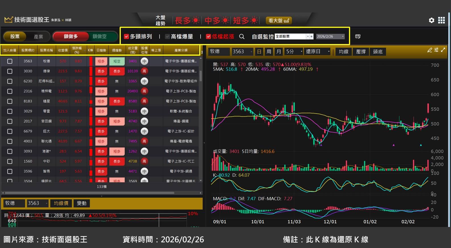Select the chart drawing pencil icon

(x=430, y=50)
